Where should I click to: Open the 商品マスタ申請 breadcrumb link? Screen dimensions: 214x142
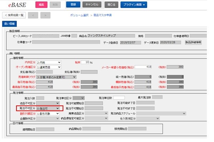(x=102, y=15)
